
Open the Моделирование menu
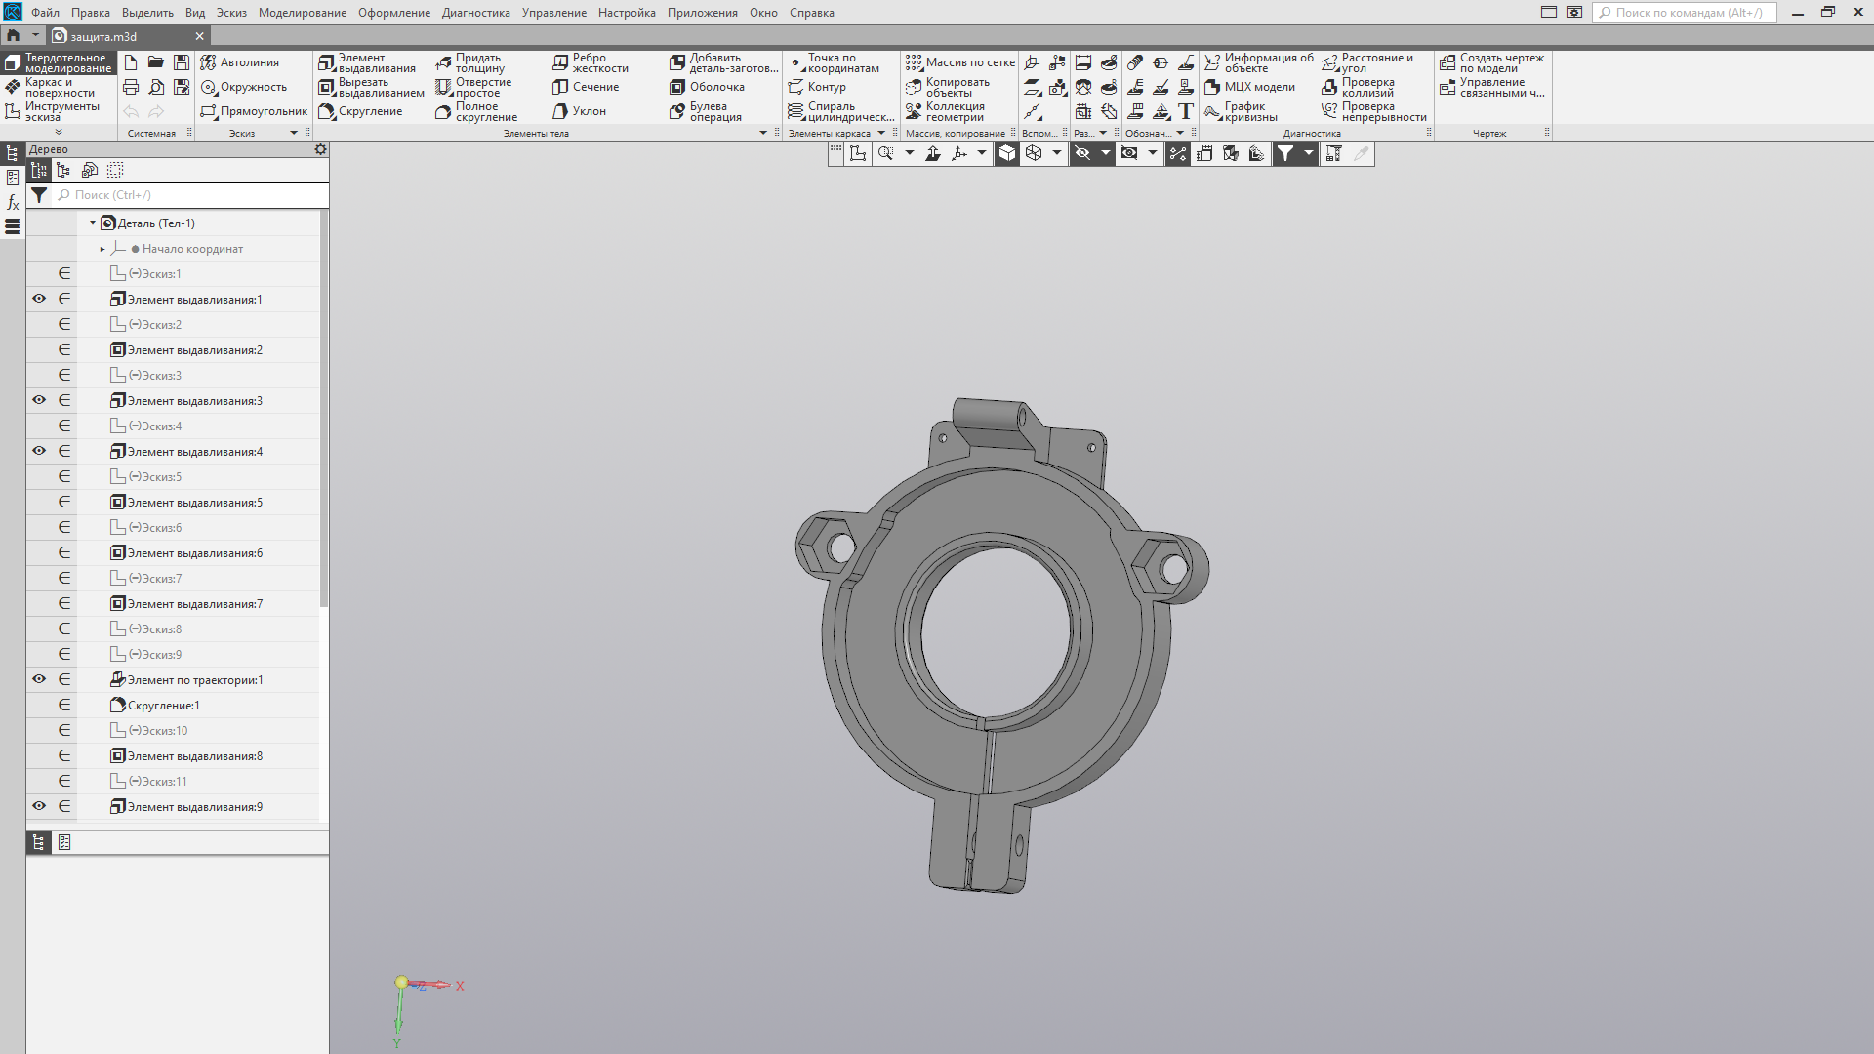click(302, 13)
